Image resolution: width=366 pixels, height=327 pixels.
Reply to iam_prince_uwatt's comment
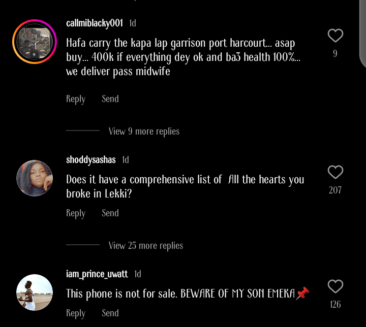[x=76, y=313]
